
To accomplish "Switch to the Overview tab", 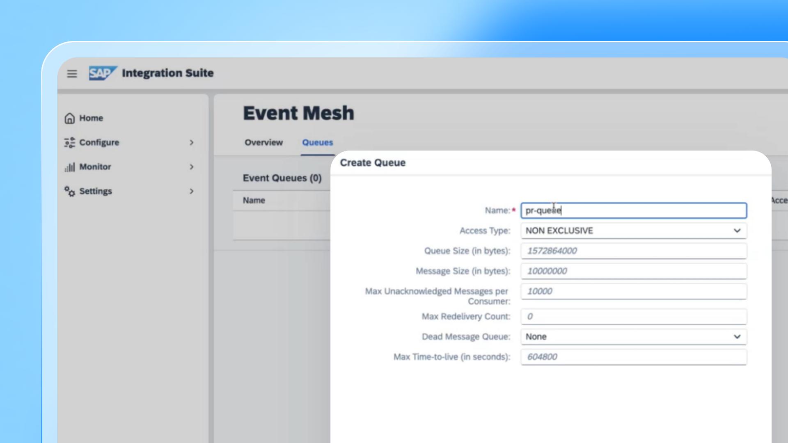I will 263,142.
